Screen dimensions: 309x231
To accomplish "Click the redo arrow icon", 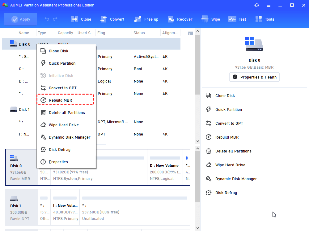I will point(55,19).
